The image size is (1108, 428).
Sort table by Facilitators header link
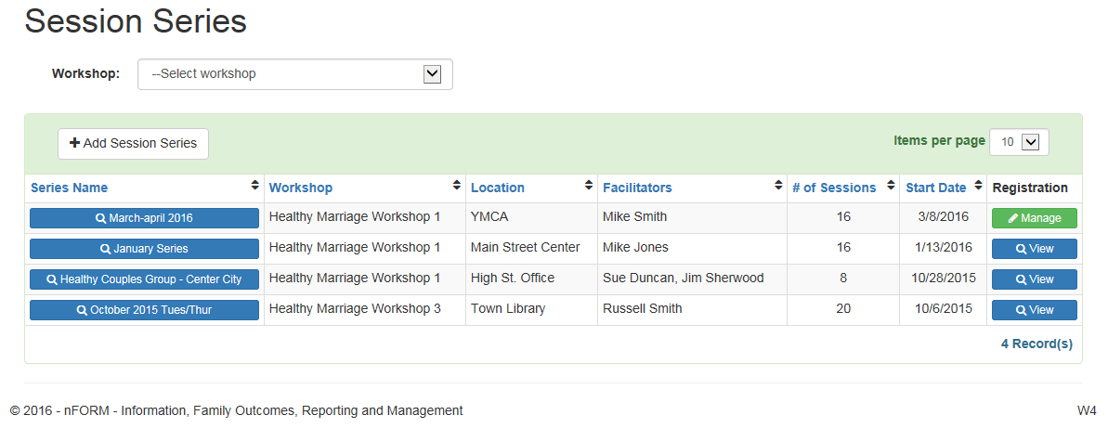click(x=637, y=188)
